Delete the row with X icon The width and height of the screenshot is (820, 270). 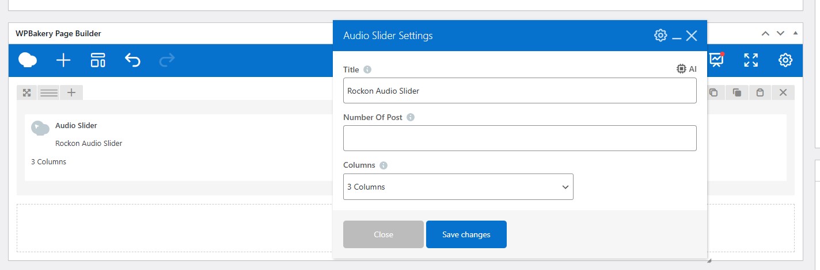tap(783, 92)
